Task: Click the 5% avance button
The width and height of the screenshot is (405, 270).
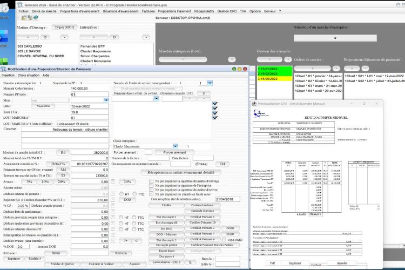Action: click(x=29, y=181)
